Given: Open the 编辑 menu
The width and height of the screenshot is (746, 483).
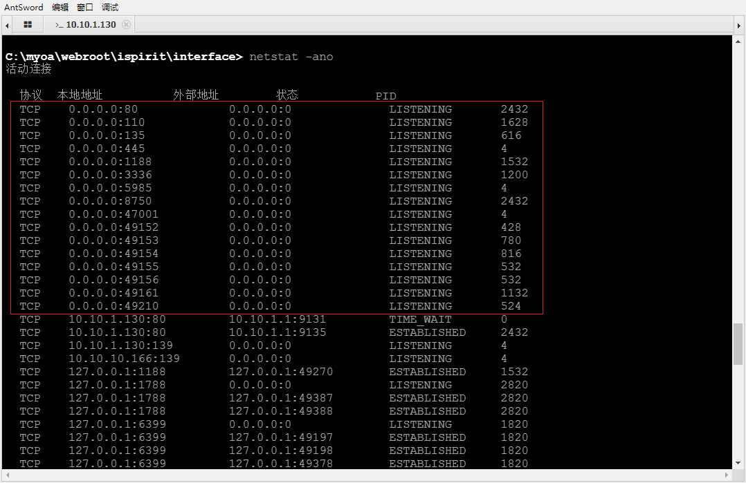Looking at the screenshot, I should pyautogui.click(x=60, y=7).
